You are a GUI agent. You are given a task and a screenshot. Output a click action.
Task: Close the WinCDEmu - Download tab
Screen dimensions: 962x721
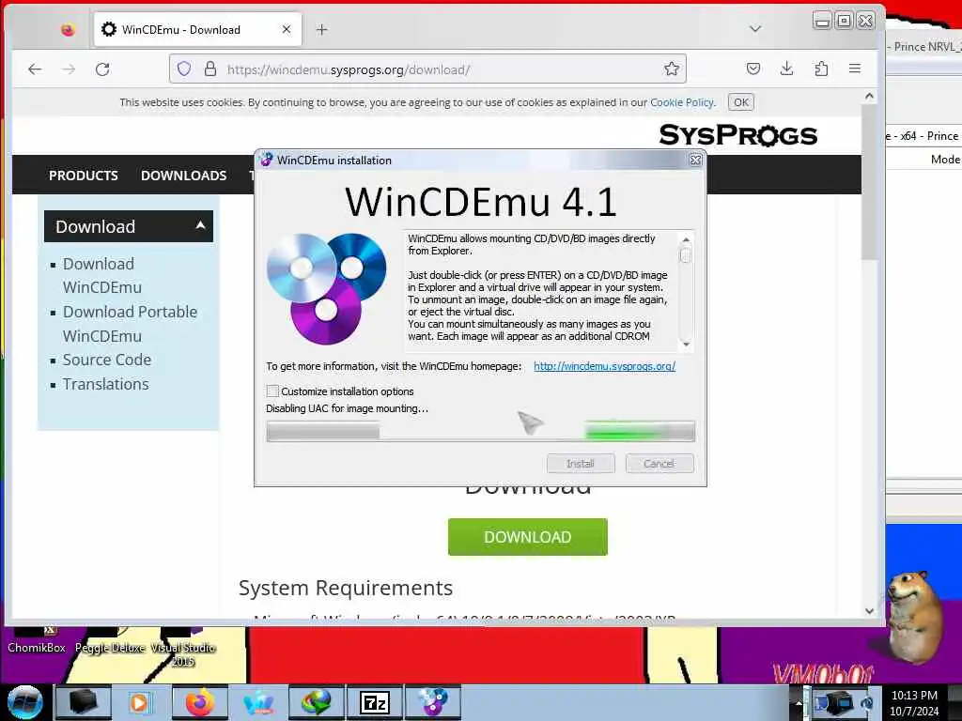[287, 29]
